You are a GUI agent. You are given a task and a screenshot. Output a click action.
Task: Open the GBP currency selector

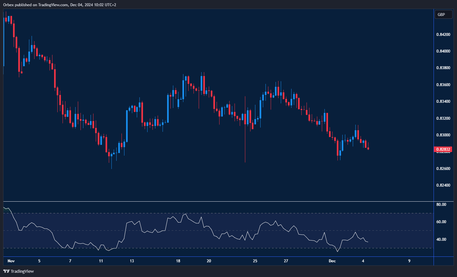443,15
